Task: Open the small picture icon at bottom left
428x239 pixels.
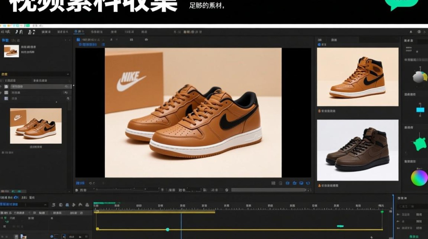Action: 24,236
